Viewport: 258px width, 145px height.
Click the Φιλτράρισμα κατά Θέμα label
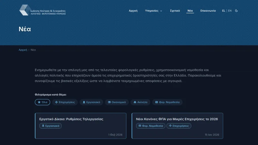tap(51, 94)
